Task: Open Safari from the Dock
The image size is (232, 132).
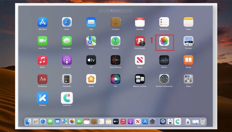Action: coord(43,121)
